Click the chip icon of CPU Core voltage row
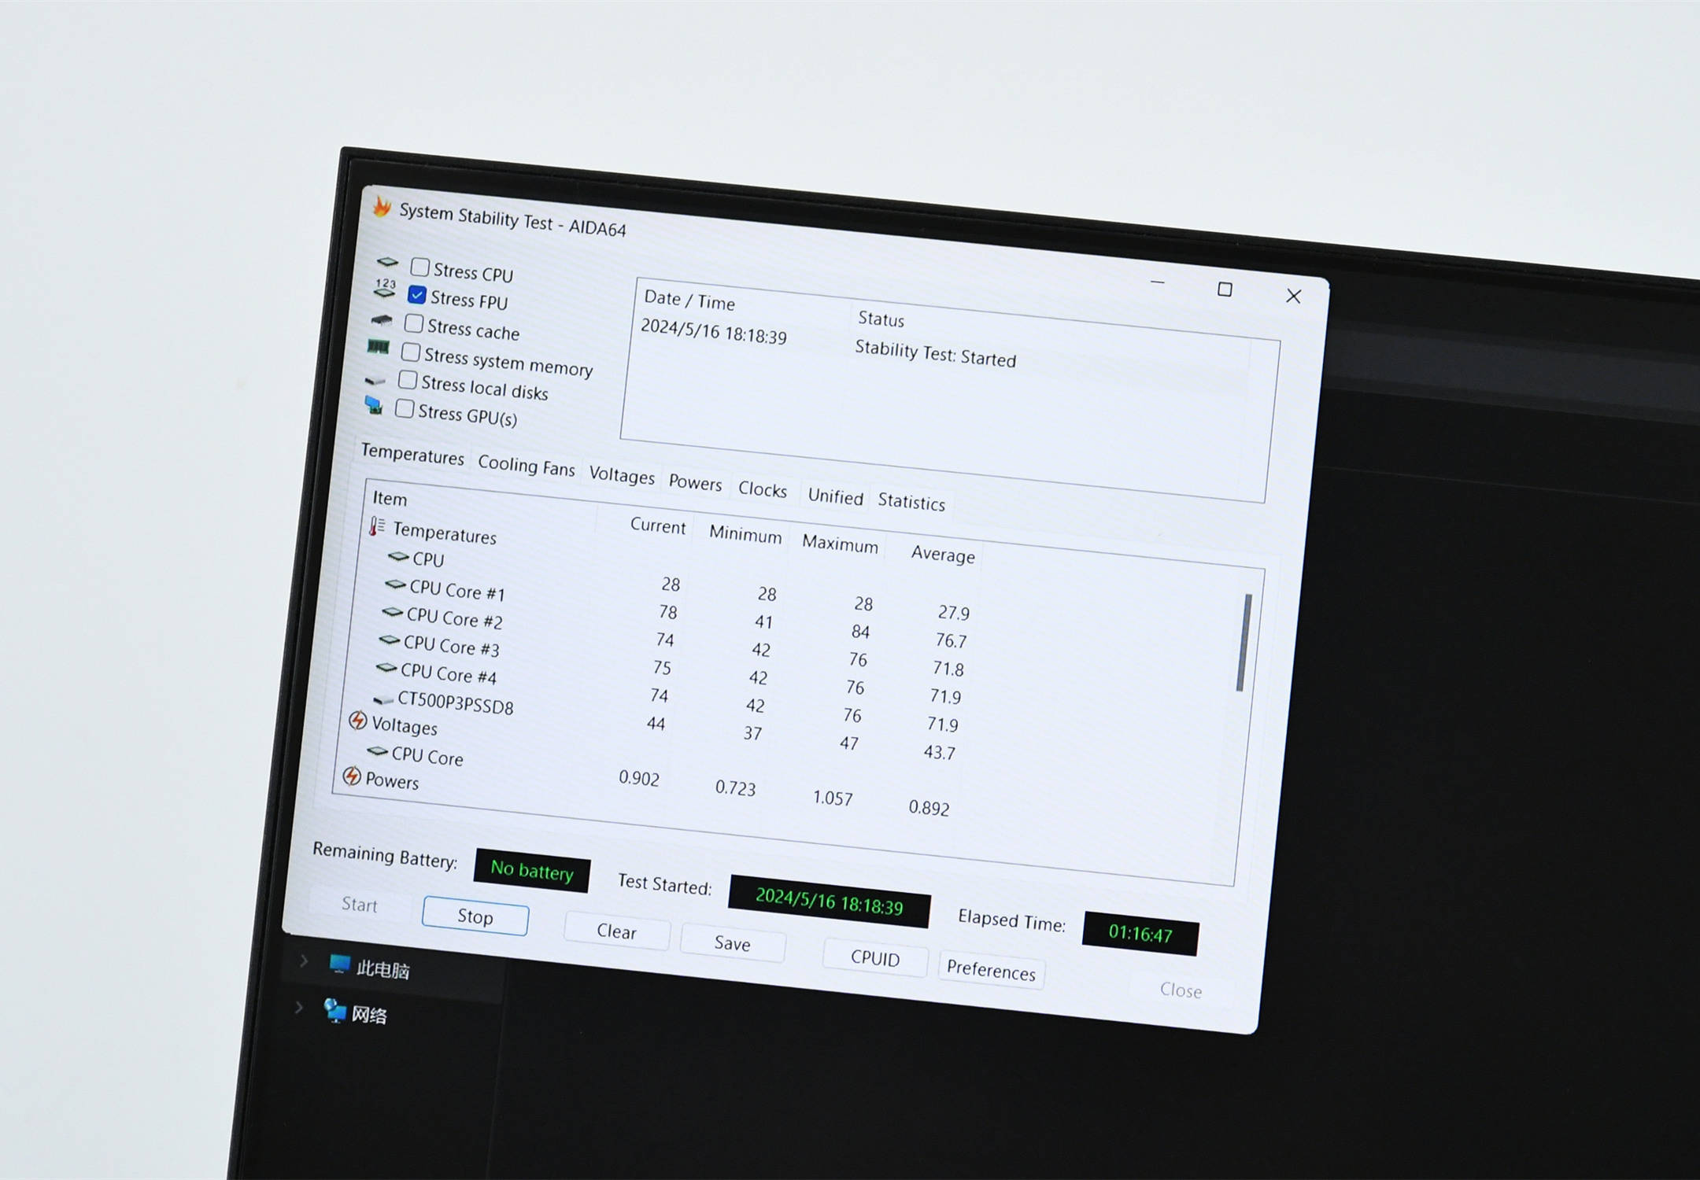The image size is (1700, 1180). [378, 752]
